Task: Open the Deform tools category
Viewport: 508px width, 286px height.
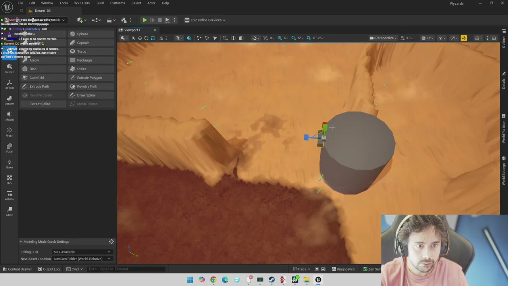Action: (x=10, y=100)
